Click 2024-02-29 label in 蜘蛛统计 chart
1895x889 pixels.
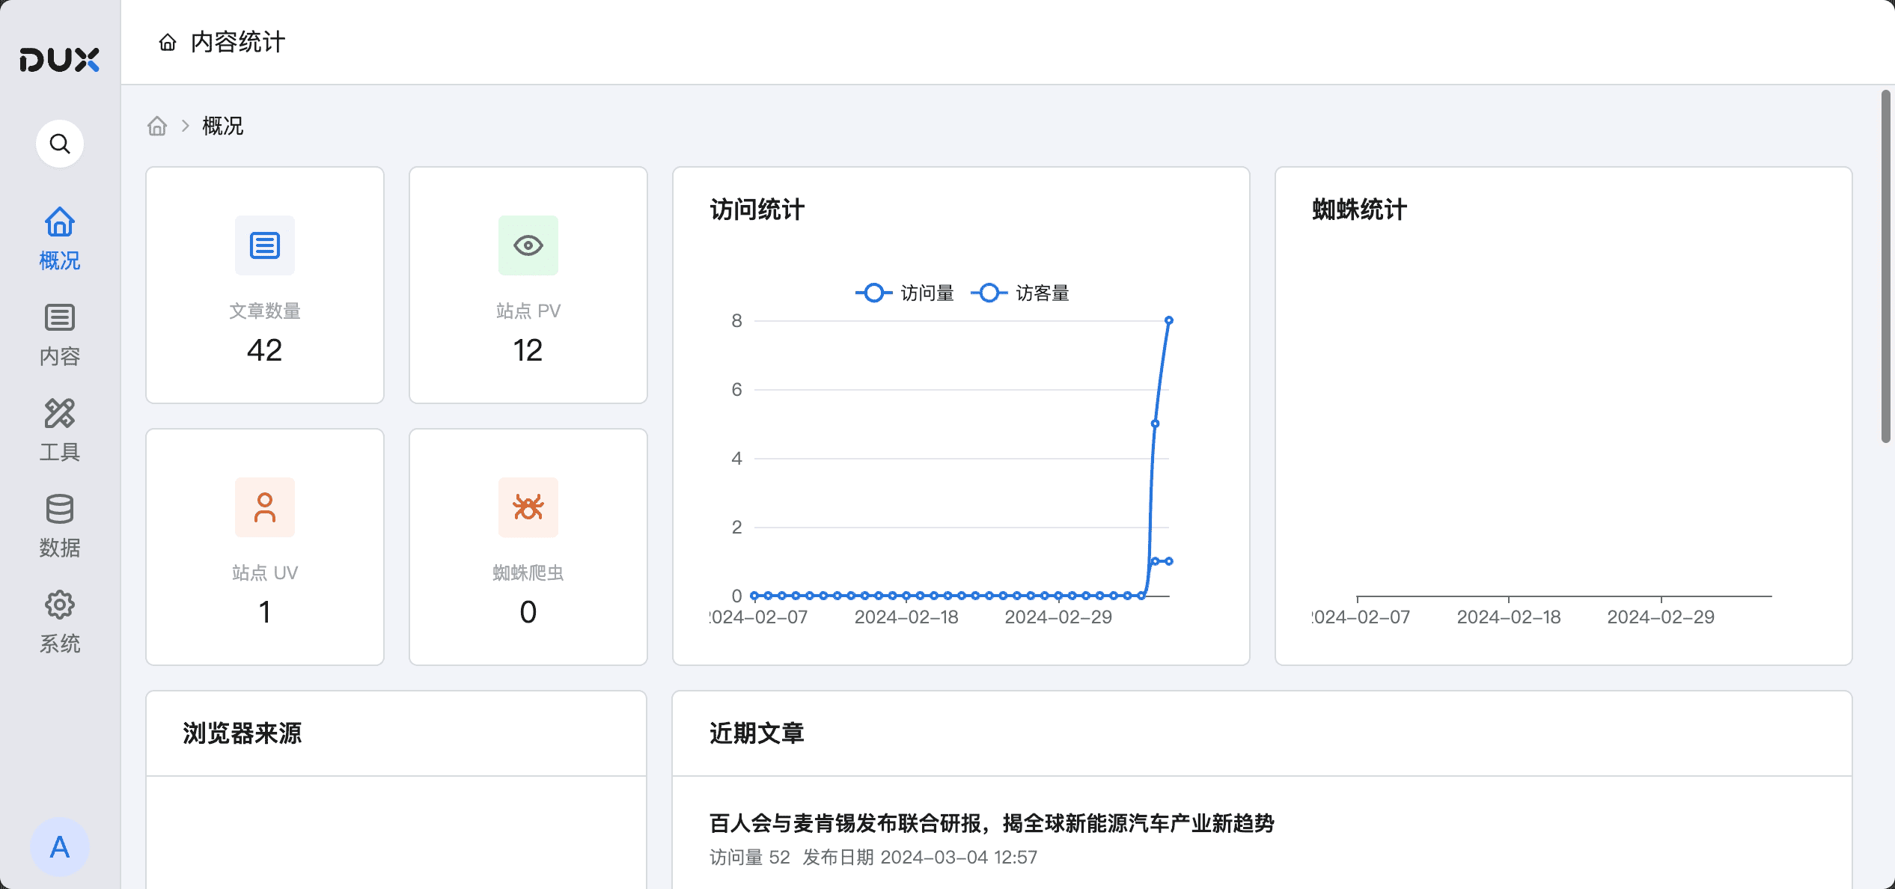click(1661, 617)
